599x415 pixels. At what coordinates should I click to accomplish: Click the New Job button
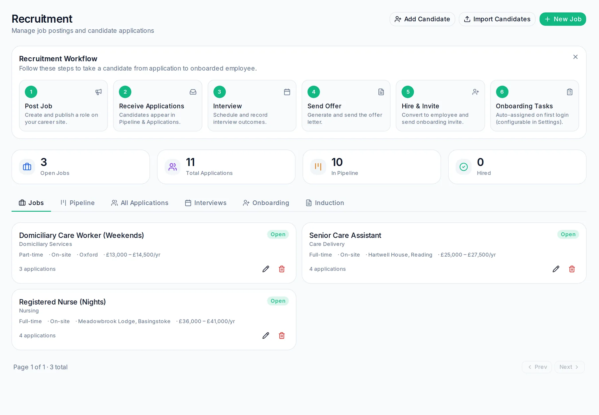(x=562, y=19)
